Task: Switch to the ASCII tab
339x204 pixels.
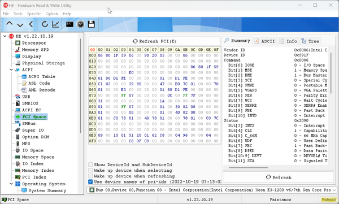Action: 265,41
